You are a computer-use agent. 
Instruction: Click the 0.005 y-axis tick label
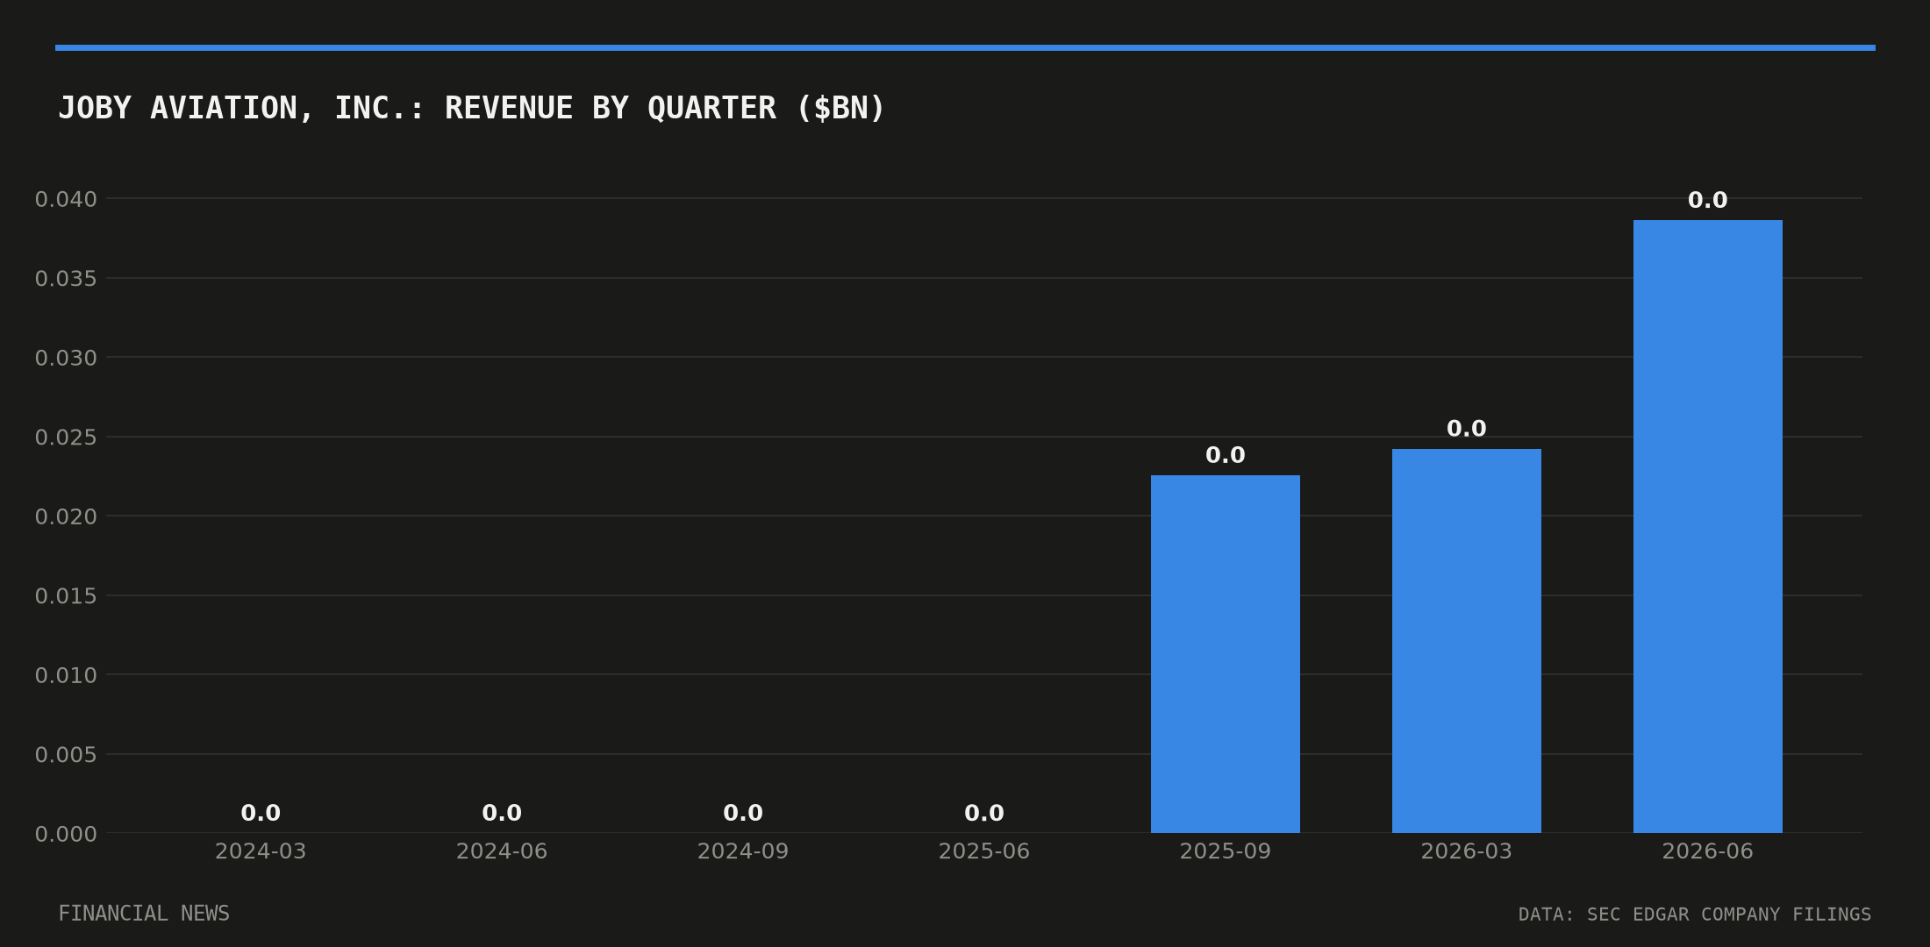[x=66, y=755]
